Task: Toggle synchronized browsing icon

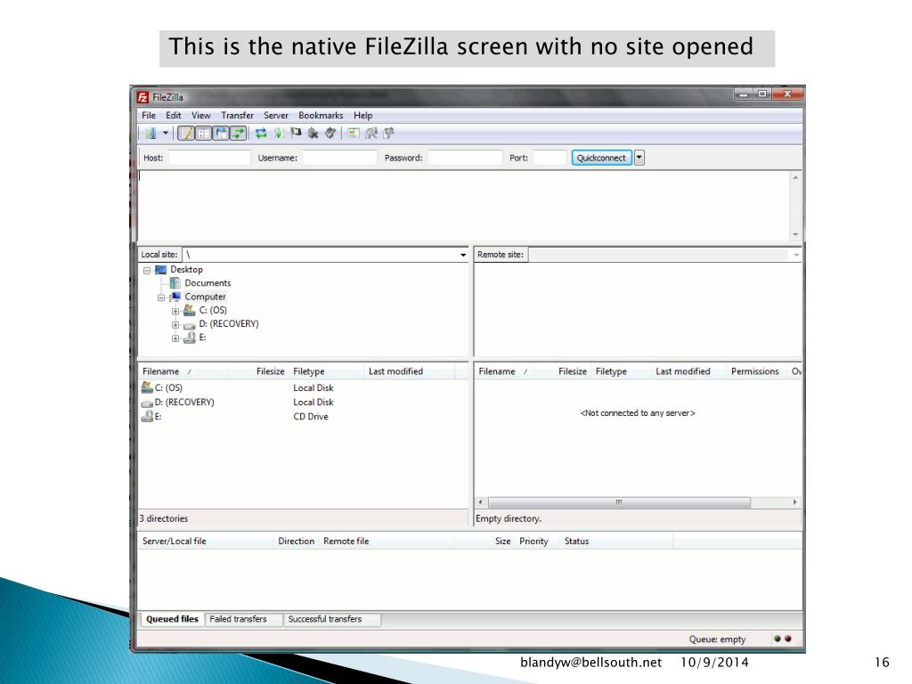Action: pos(388,134)
